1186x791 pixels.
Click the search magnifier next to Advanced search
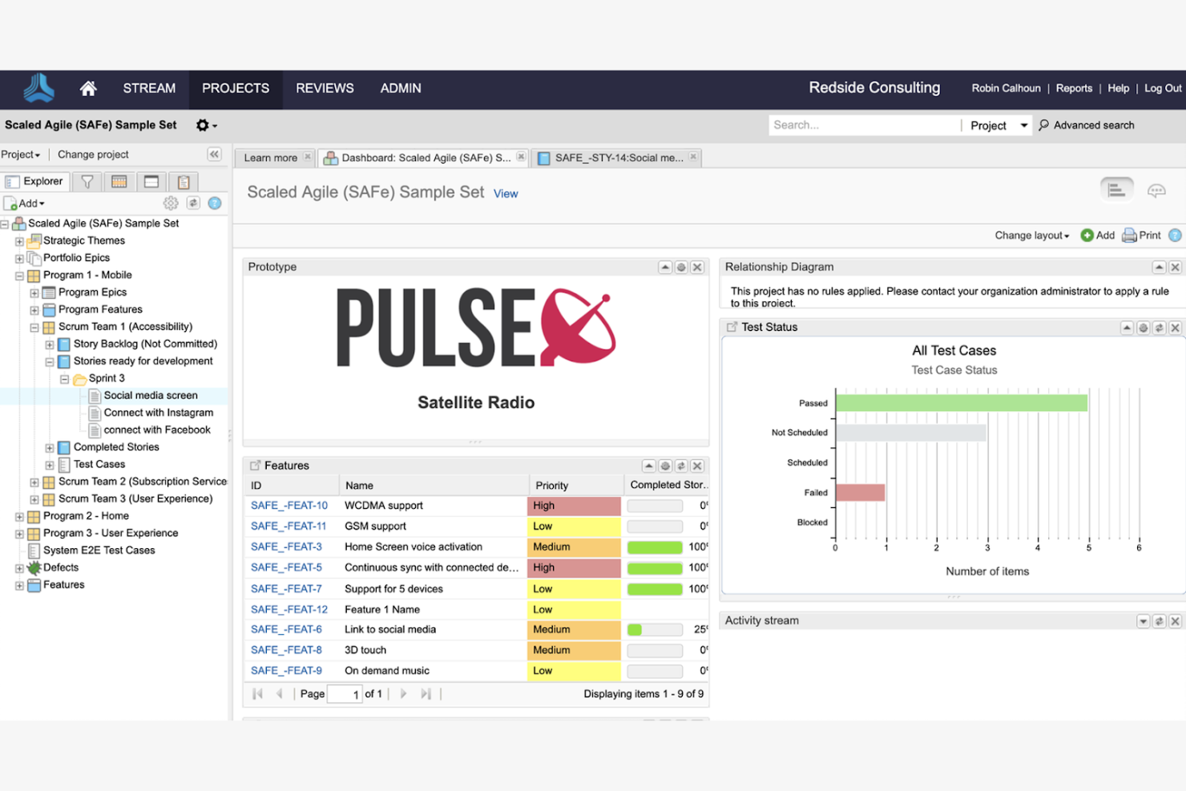[x=1043, y=125]
